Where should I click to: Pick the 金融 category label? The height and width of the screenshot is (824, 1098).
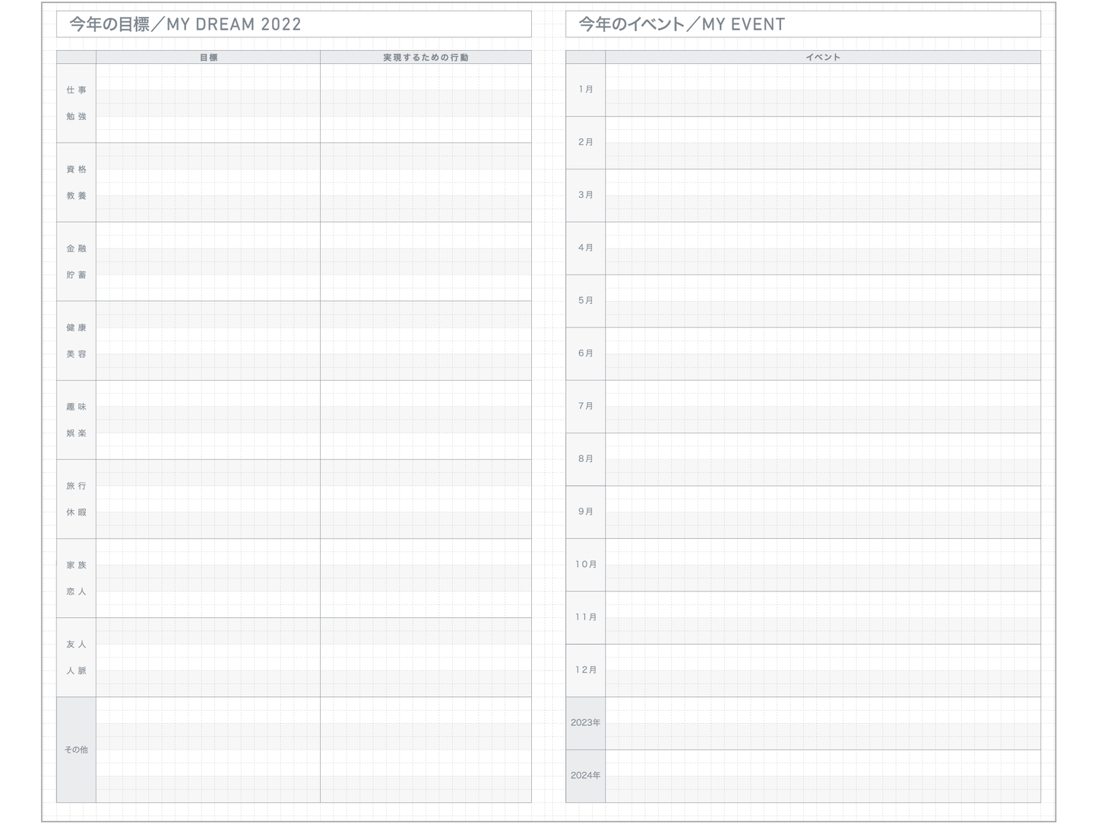click(76, 249)
